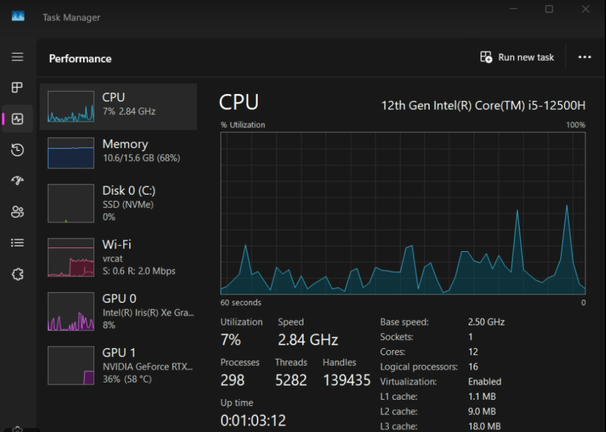Click the Cores 12 value
The height and width of the screenshot is (432, 606).
pyautogui.click(x=473, y=352)
